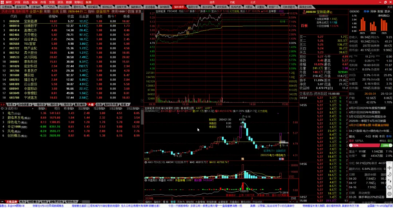This screenshot has width=393, height=208.
Task: Click the 模板 button under chart
Action: point(166,202)
